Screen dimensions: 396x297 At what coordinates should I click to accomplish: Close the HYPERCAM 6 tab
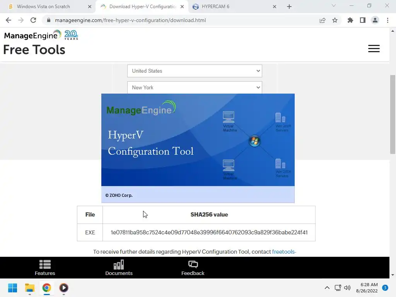tap(275, 7)
